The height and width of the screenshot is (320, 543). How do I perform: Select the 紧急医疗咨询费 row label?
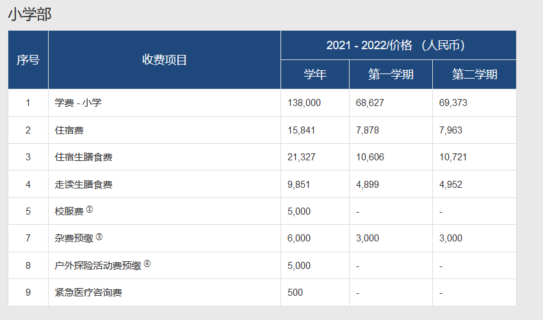pos(88,293)
